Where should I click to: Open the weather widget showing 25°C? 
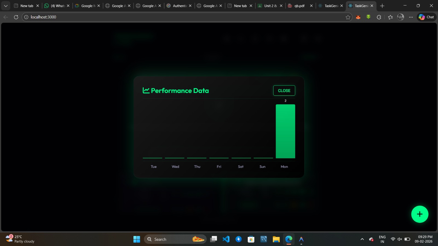[x=20, y=239]
